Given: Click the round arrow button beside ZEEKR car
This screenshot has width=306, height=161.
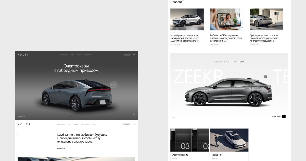Looking at the screenshot, I should tap(265, 77).
